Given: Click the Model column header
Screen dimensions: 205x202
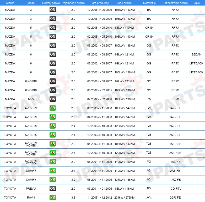Looking at the screenshot, I should tap(31, 3).
